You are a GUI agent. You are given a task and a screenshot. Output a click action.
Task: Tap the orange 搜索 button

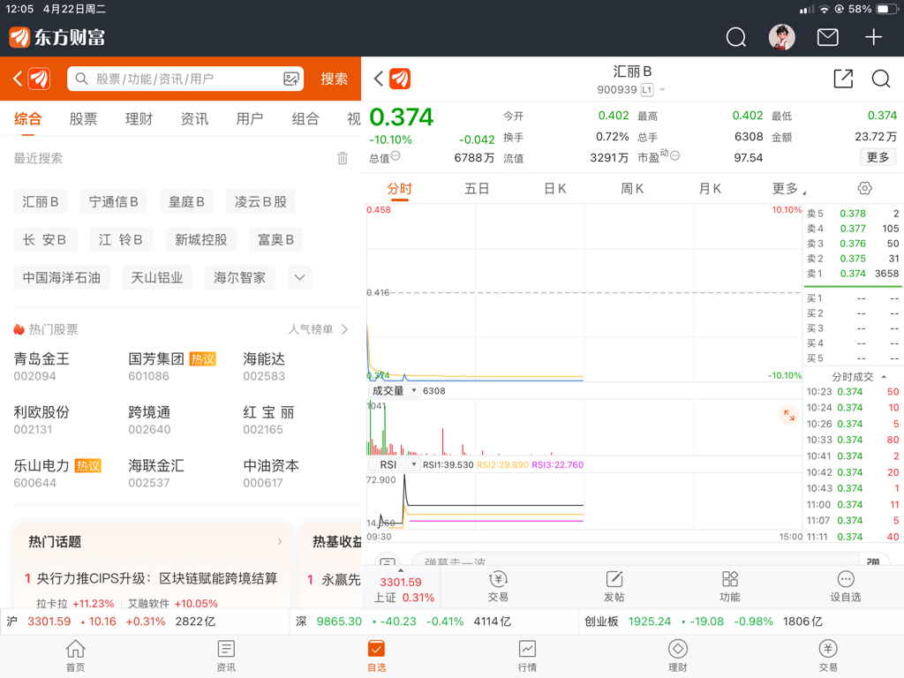point(335,79)
